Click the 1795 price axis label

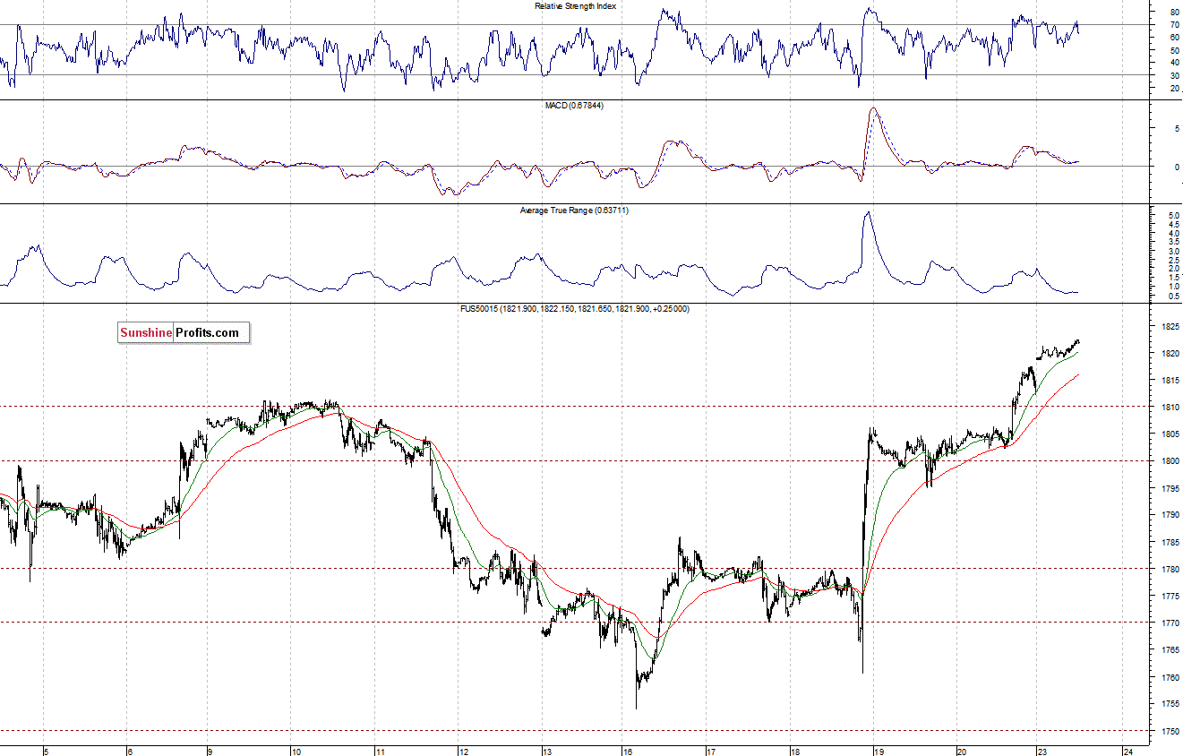1170,488
